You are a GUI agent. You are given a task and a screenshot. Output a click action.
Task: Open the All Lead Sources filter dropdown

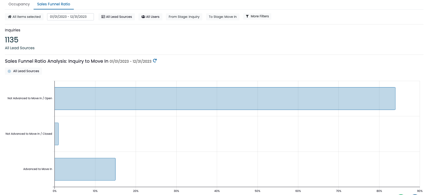pyautogui.click(x=117, y=17)
